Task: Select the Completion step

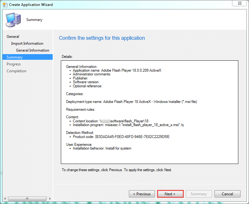Action: [x=17, y=71]
